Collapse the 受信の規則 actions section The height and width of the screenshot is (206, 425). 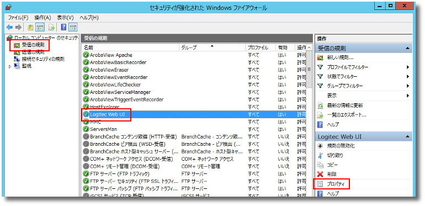click(407, 48)
